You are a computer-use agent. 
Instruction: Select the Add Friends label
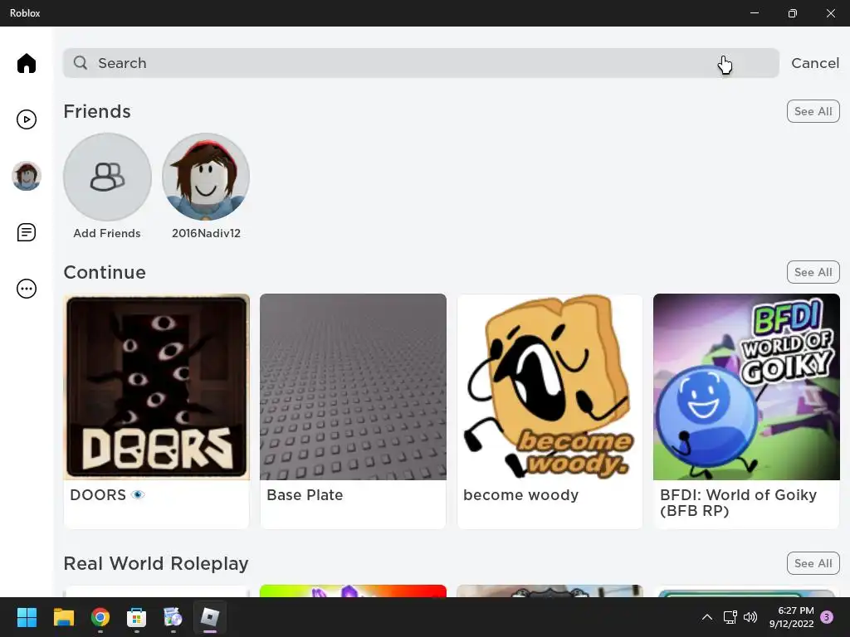click(x=107, y=233)
